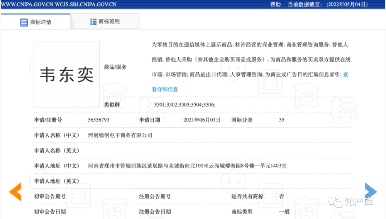This screenshot has width=386, height=219.
Task: Click the data cutoff date 2022年05月04日
Action: [347, 4]
